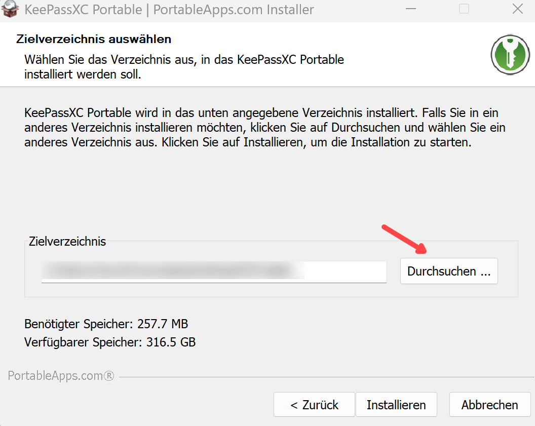Screen dimensions: 535x426
Task: Click the 'Benötigter Speicher: 257.7 MB' text
Action: 106,324
